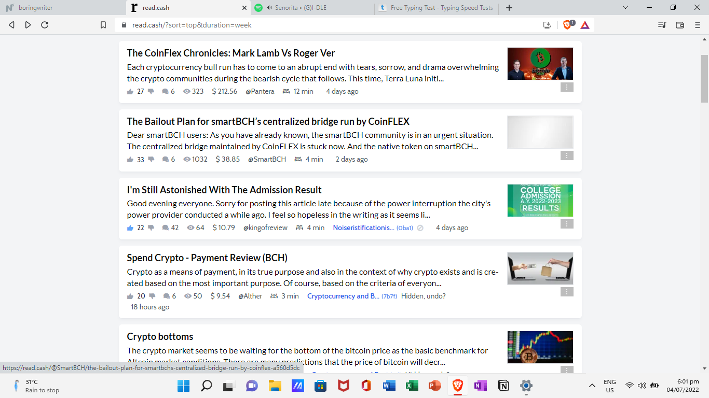
Task: Dislike the Spend Crypto payment review article
Action: (x=152, y=296)
